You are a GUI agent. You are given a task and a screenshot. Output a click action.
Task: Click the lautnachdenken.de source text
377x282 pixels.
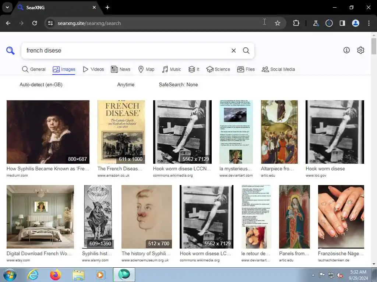(x=334, y=260)
